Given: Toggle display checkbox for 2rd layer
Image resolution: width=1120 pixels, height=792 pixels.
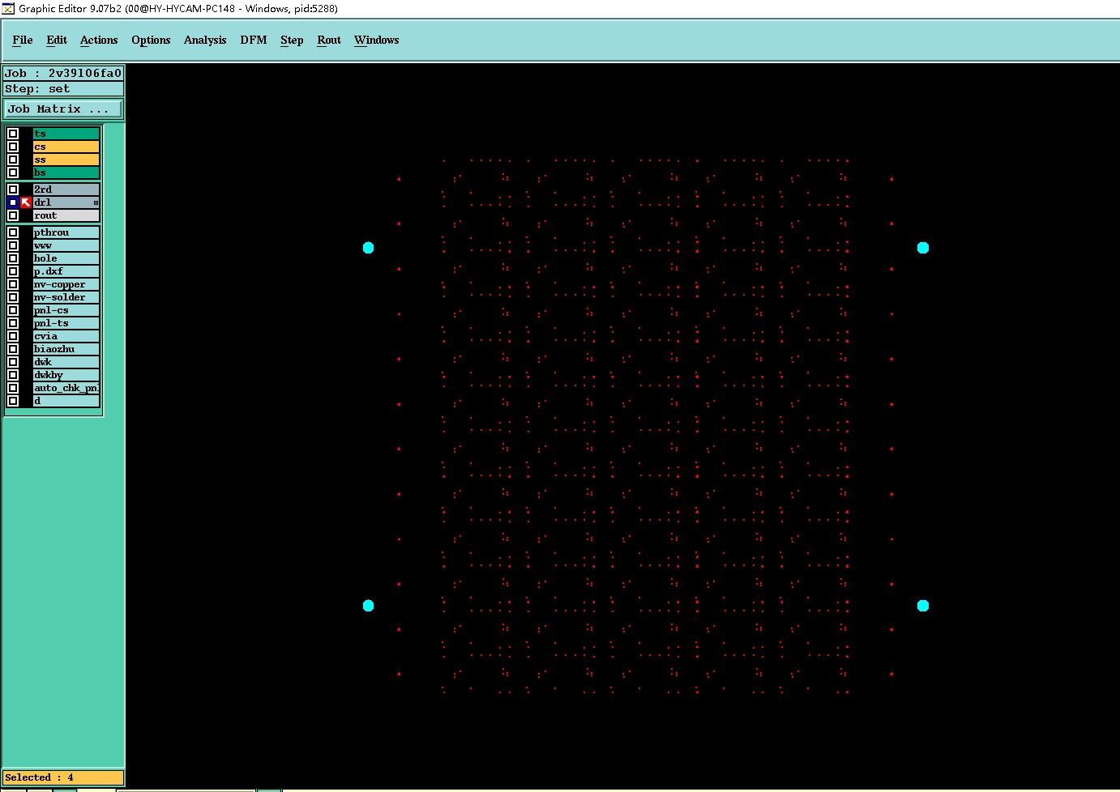Looking at the screenshot, I should (13, 189).
